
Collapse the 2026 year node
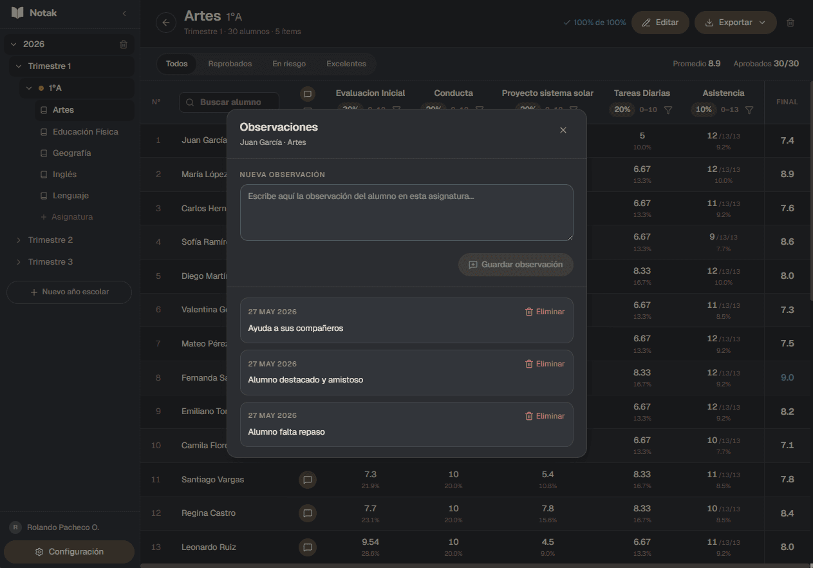14,44
